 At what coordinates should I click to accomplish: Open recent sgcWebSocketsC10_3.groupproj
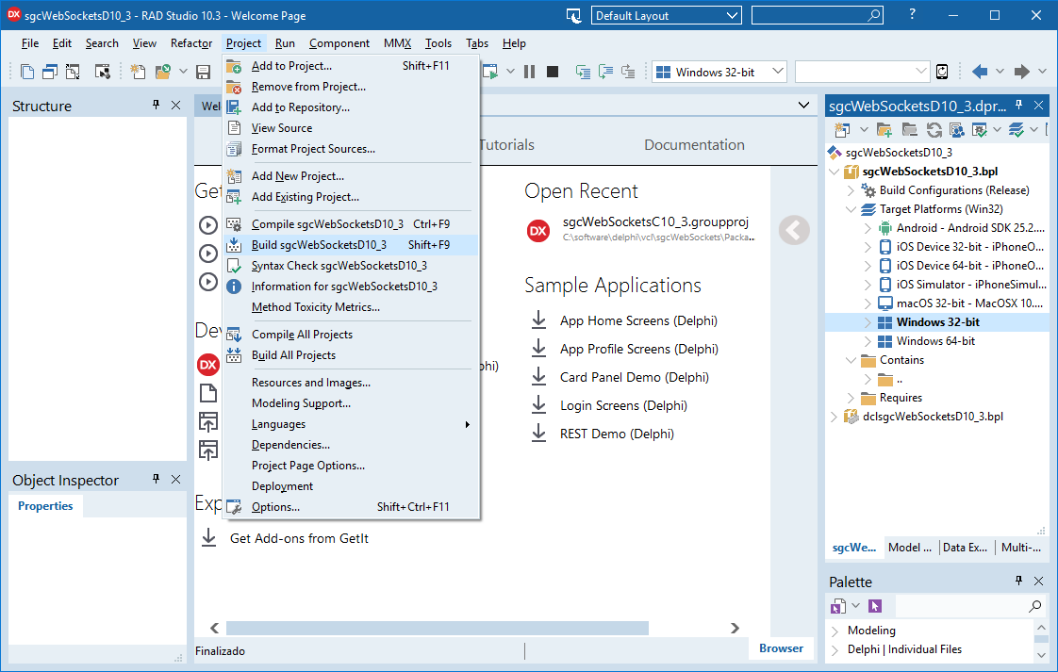click(x=655, y=222)
